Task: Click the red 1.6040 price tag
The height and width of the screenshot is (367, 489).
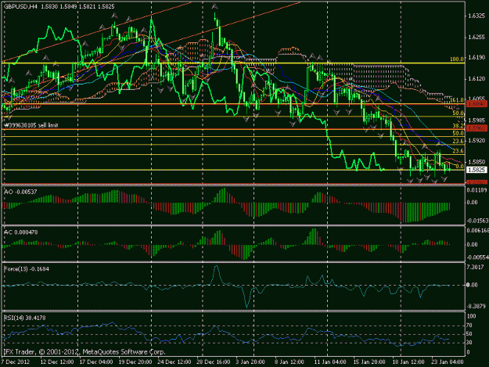Action: click(x=476, y=103)
